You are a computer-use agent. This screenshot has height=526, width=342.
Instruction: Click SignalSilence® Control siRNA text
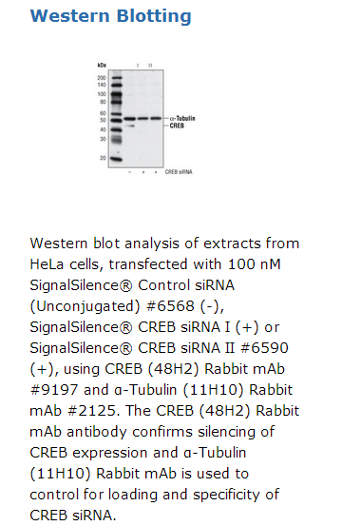(x=132, y=285)
